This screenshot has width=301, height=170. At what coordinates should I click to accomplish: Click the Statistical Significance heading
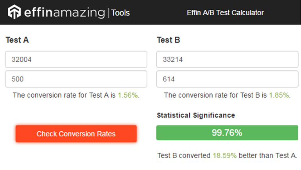point(196,115)
